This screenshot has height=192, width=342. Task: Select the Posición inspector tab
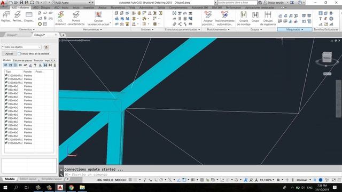(x=38, y=60)
